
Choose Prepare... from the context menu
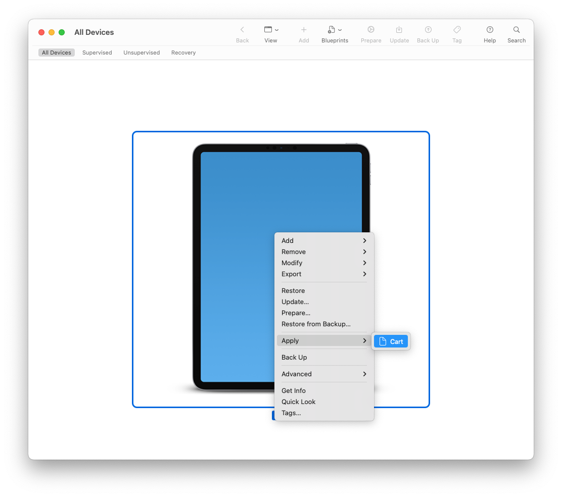(323, 313)
